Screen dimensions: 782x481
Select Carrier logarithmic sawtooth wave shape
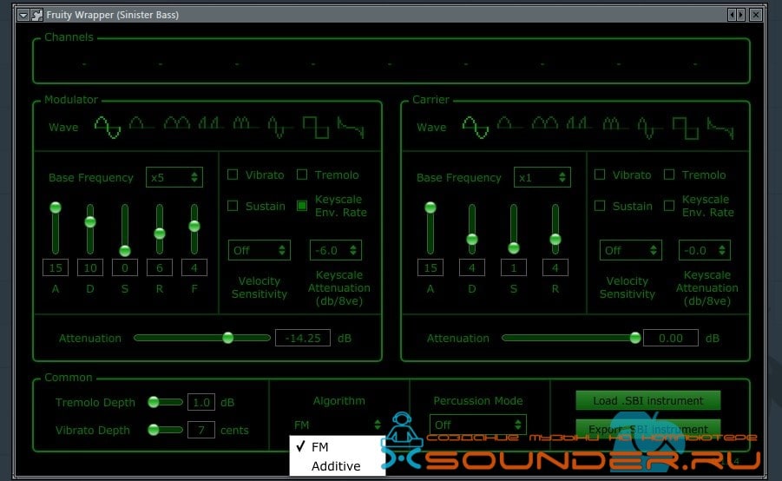coord(720,128)
